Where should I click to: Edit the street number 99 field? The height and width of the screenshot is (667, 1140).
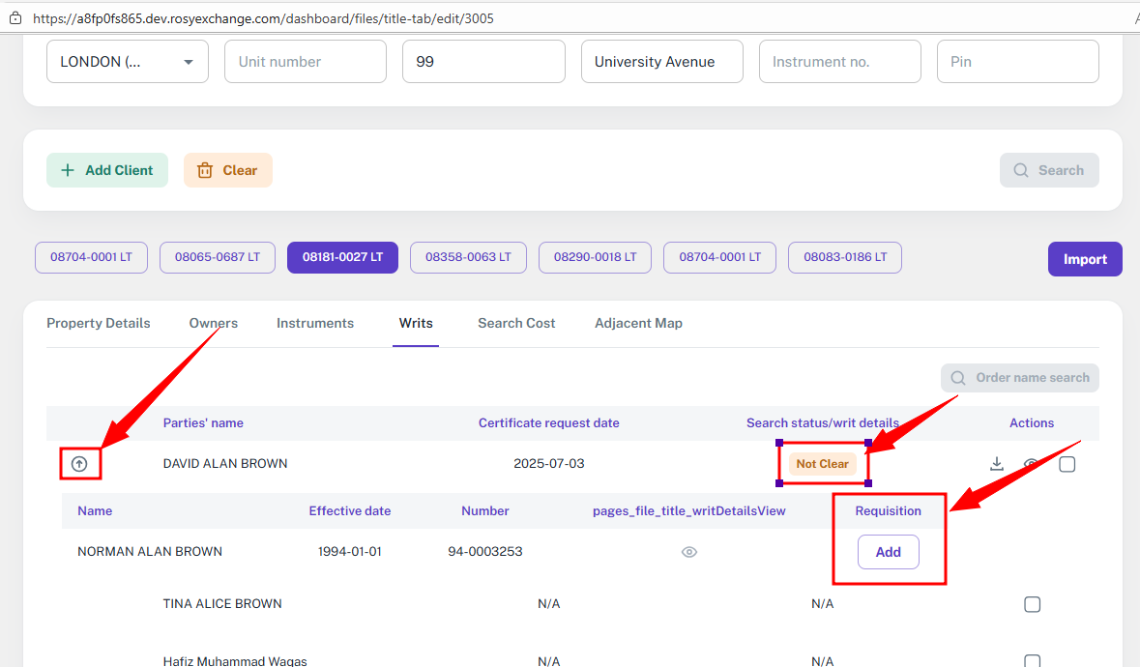coord(483,62)
